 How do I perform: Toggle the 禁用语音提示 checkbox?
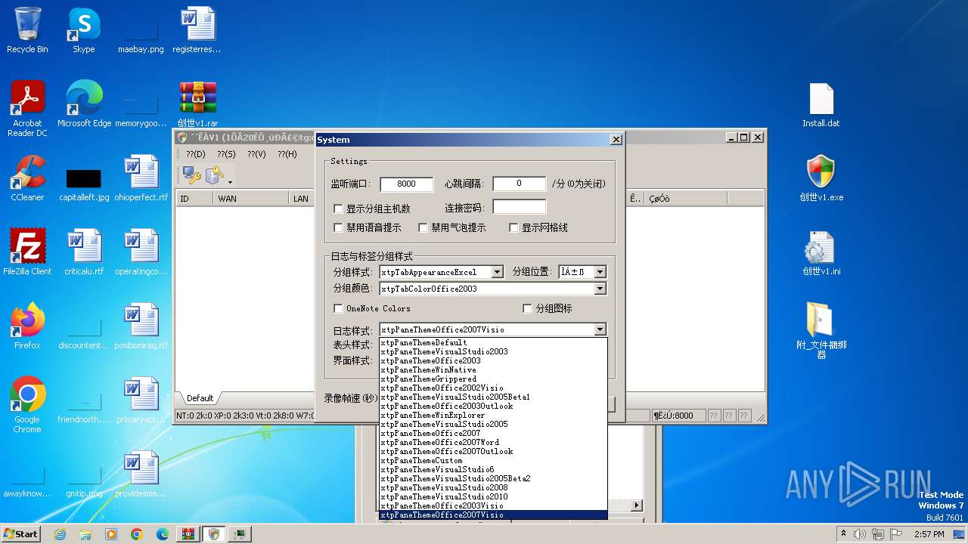(338, 227)
